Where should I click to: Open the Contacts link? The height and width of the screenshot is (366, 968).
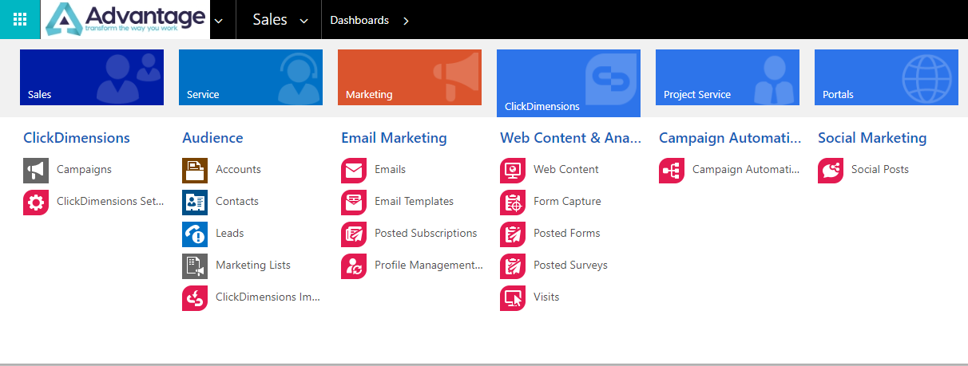pos(238,201)
